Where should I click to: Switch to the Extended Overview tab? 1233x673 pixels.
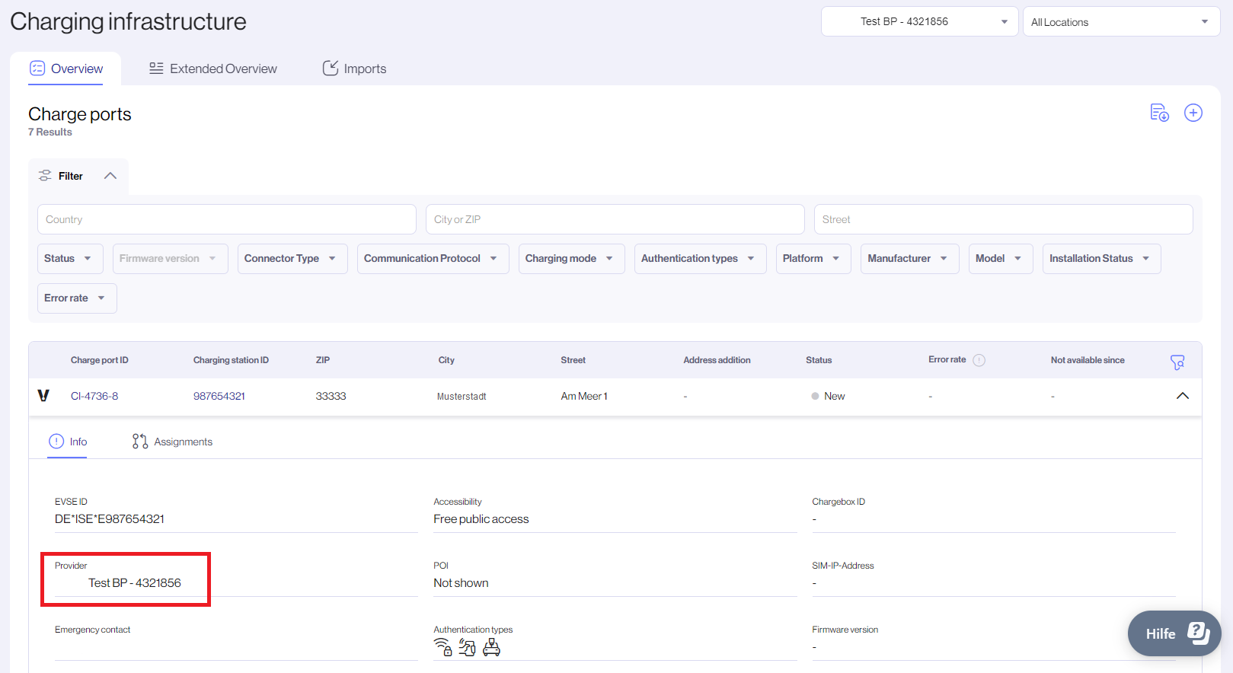(x=213, y=69)
